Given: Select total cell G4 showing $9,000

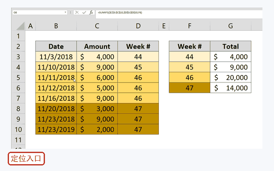Looking at the screenshot, I should tap(230, 67).
